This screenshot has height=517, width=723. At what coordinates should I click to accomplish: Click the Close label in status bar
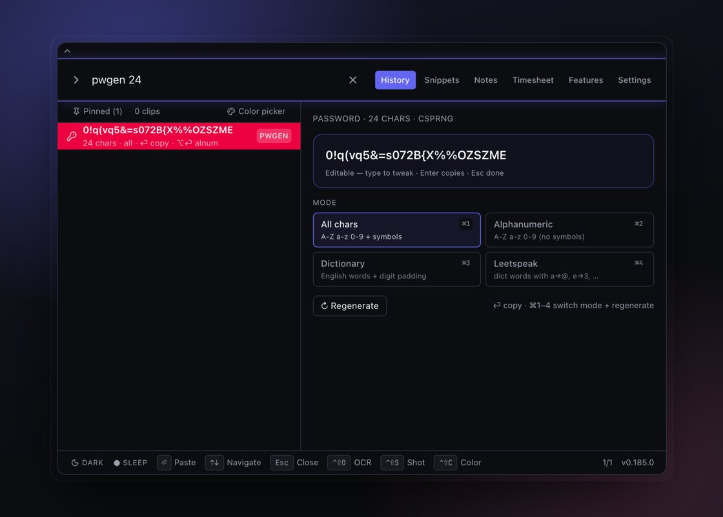pos(307,463)
